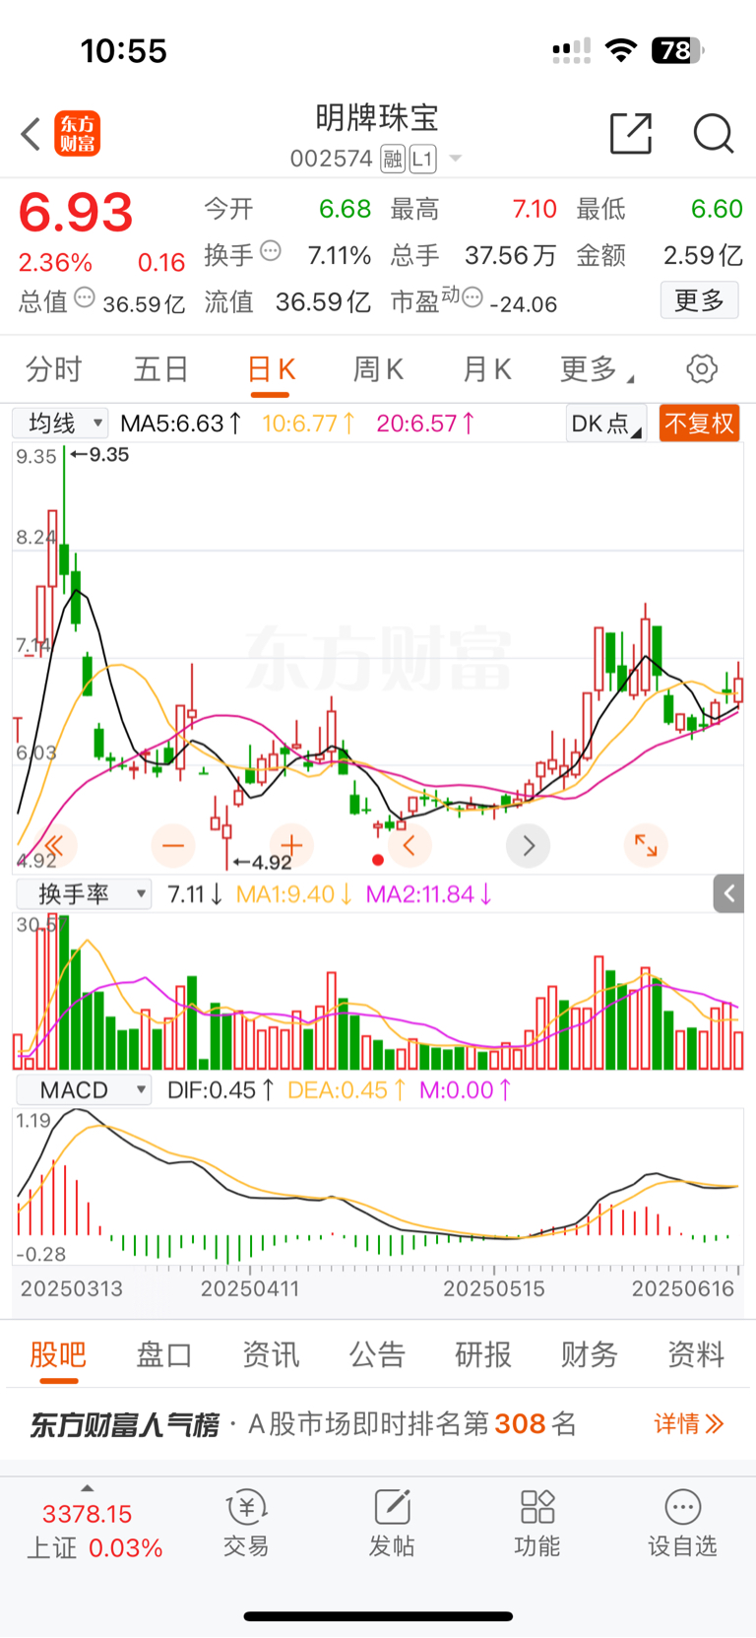This screenshot has height=1638, width=756.
Task: Tap the chart double-left rewind icon
Action: pyautogui.click(x=54, y=845)
